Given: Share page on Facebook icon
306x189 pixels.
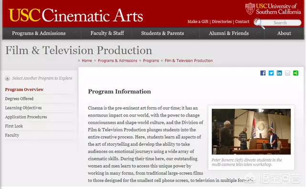Looking at the screenshot, I should pos(263,73).
